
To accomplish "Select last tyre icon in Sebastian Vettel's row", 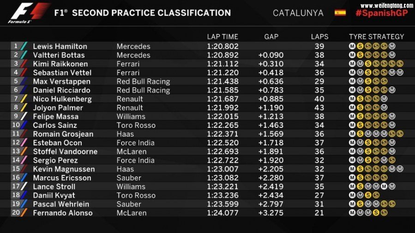I will (400, 72).
